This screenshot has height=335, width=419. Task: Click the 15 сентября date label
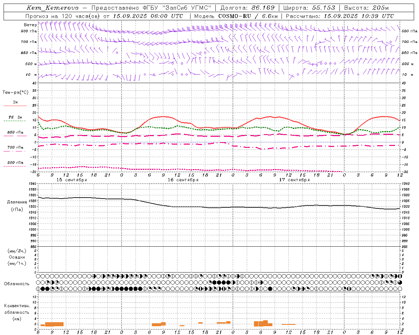[72, 180]
